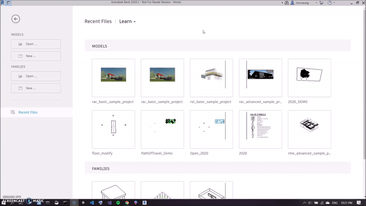Viewport: 366px width, 206px height.
Task: Click Spotify icon in the taskbar
Action: (118, 202)
